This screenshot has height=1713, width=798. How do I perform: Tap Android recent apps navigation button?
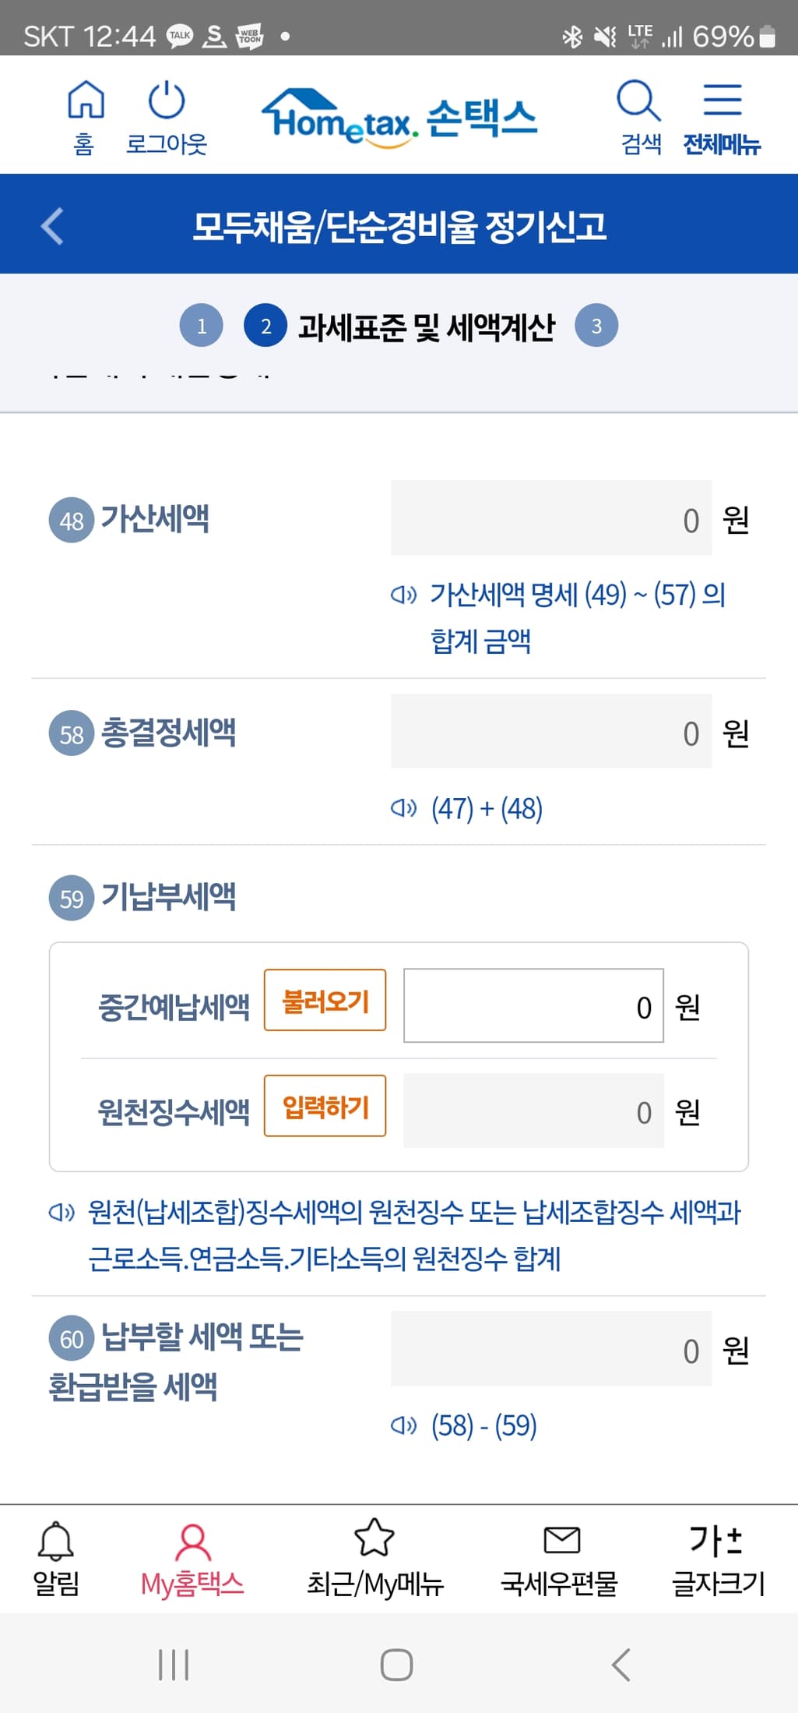[174, 1665]
